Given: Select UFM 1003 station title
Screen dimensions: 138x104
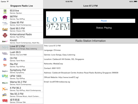Looking at the screenshot, I should tap(15, 76).
